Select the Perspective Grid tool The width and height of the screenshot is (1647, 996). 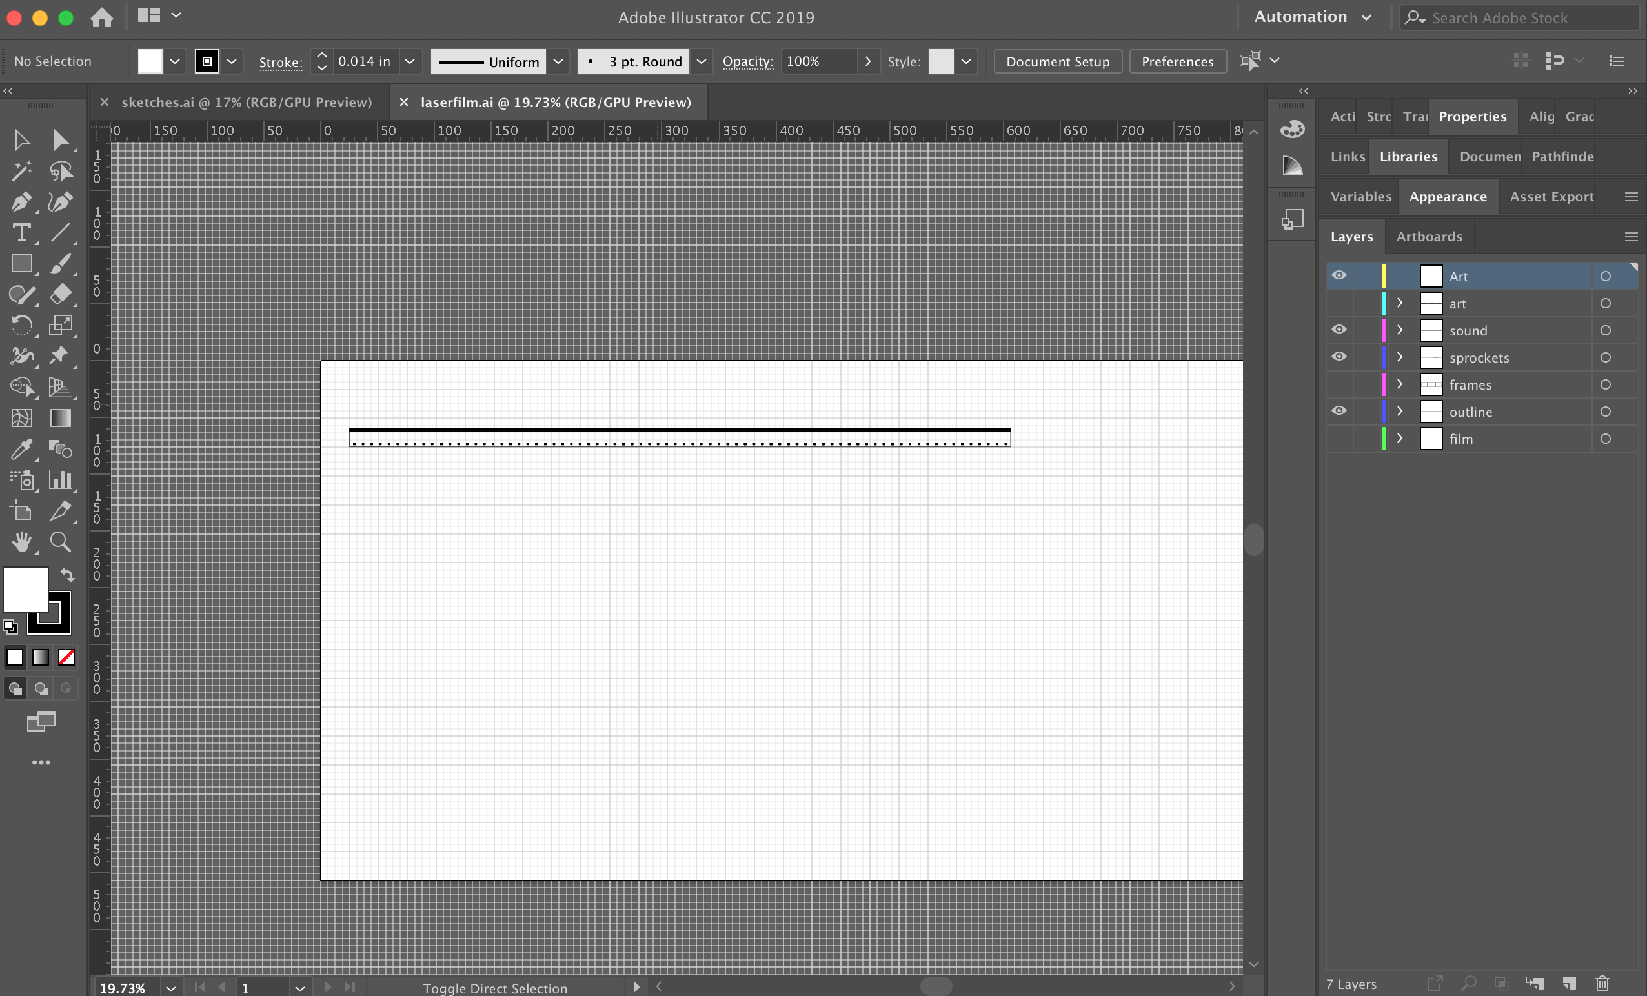tap(61, 388)
